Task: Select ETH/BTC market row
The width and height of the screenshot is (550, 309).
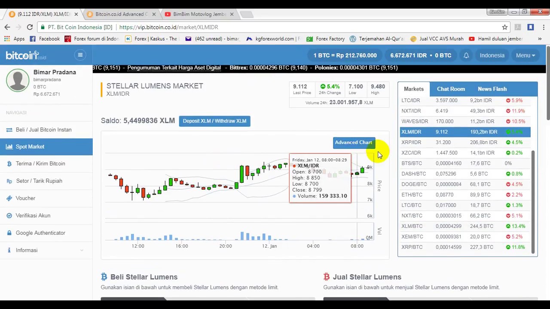Action: coord(465,195)
